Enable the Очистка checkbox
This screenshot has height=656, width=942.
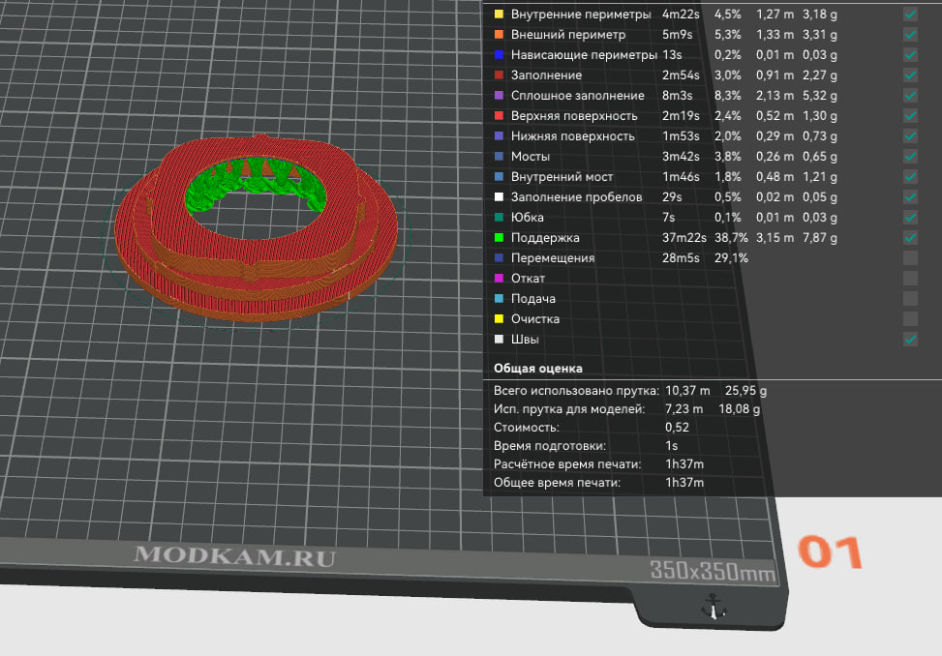click(910, 318)
